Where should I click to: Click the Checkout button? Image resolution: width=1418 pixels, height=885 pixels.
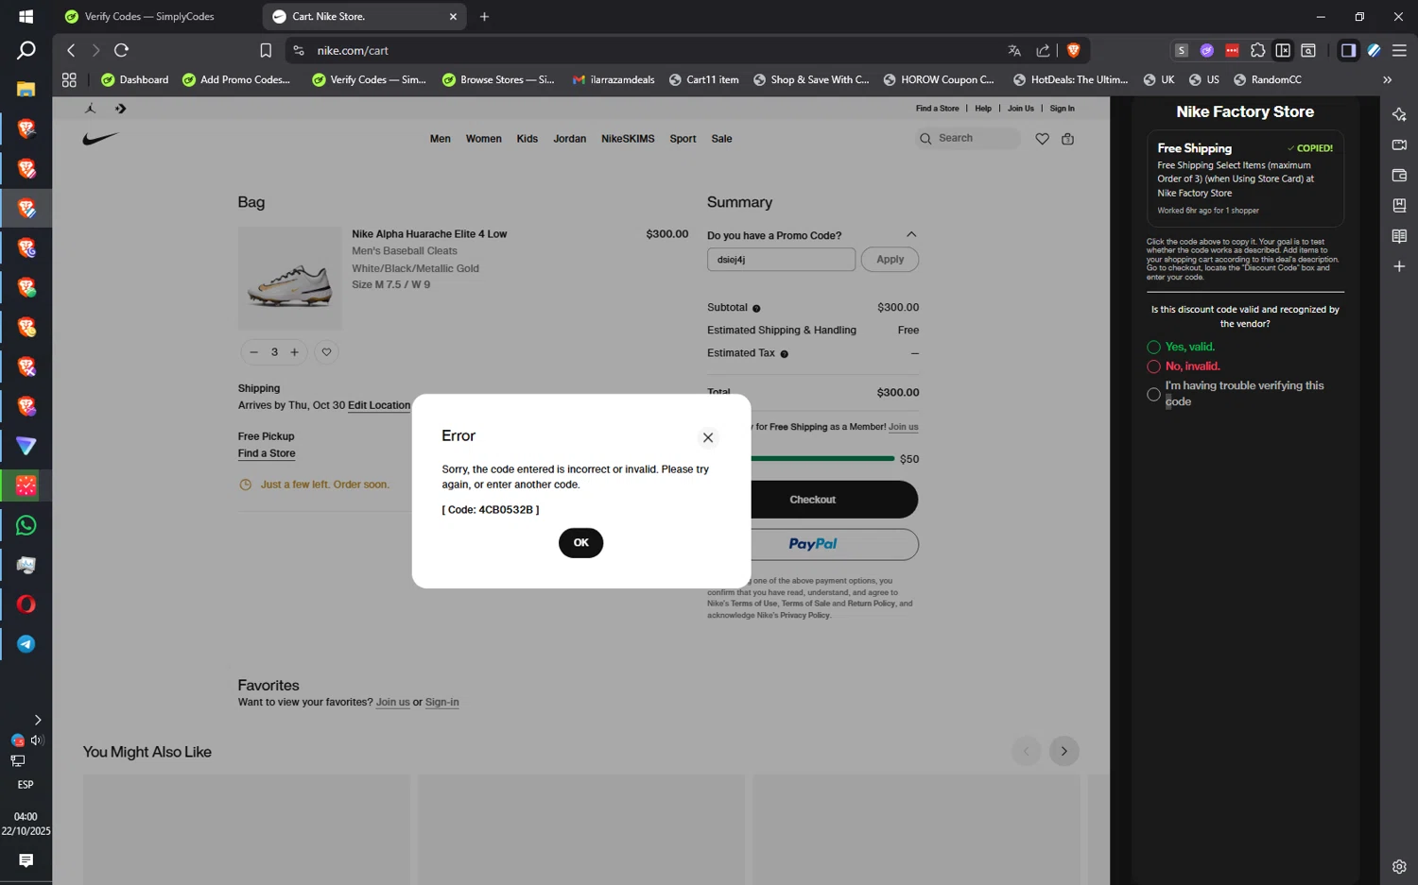point(813,500)
